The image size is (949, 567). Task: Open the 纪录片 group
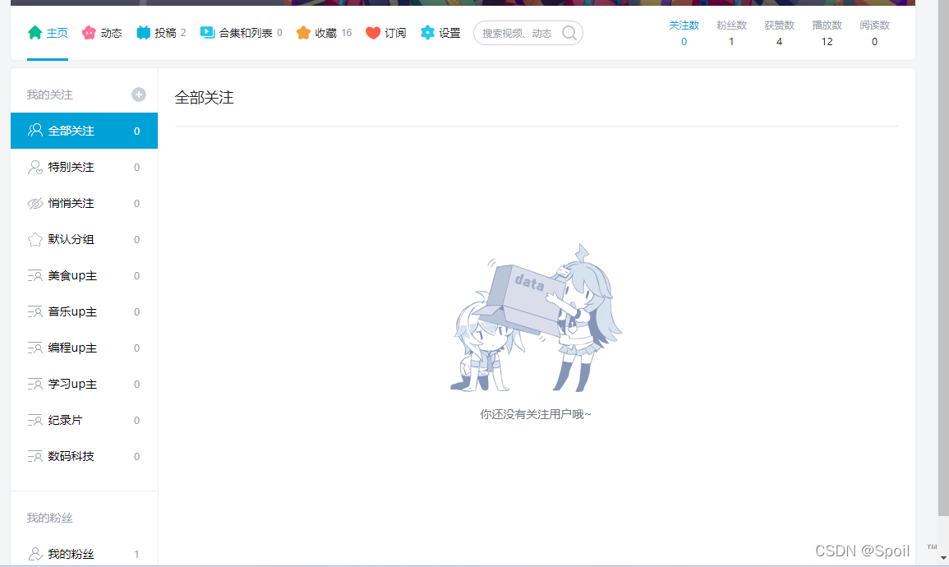tap(84, 421)
